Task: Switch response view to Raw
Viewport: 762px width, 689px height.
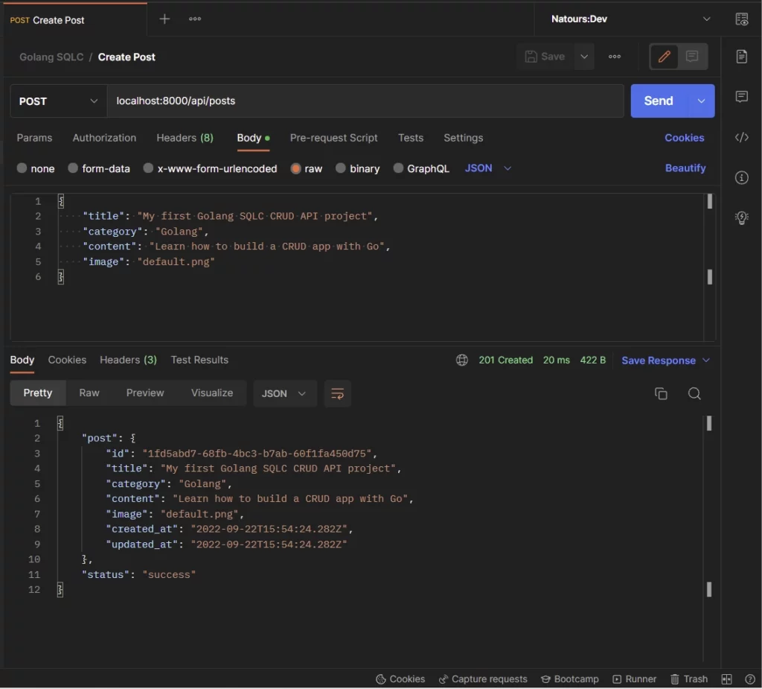Action: (89, 393)
